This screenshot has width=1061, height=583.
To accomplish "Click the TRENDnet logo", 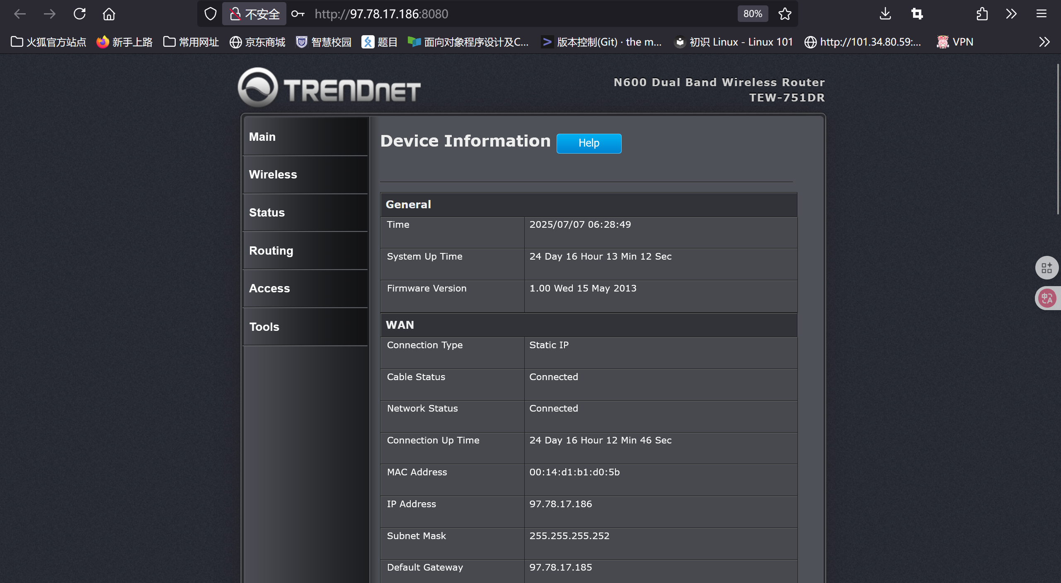I will pyautogui.click(x=329, y=87).
